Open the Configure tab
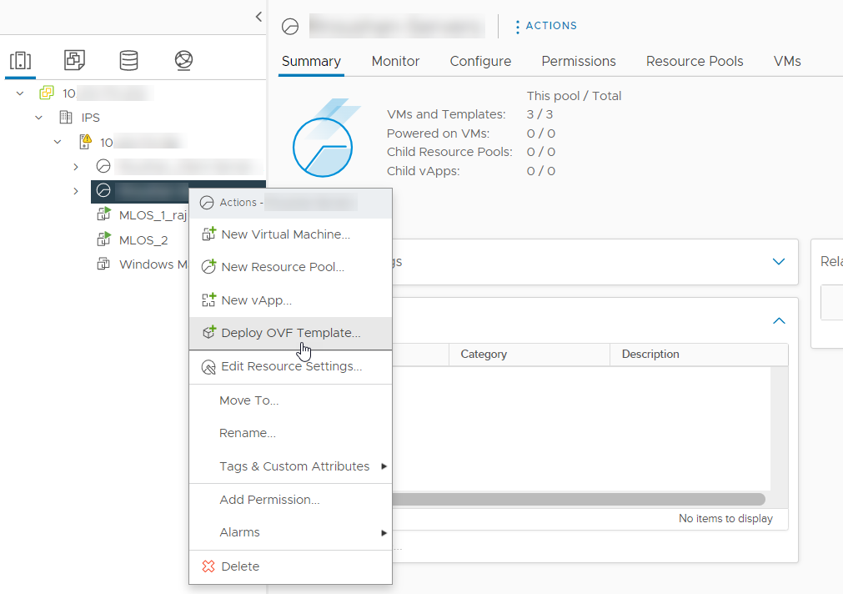The image size is (843, 594). tap(480, 62)
